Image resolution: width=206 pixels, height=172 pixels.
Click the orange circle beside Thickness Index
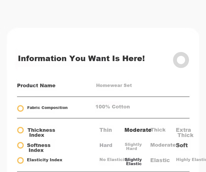pos(21,130)
